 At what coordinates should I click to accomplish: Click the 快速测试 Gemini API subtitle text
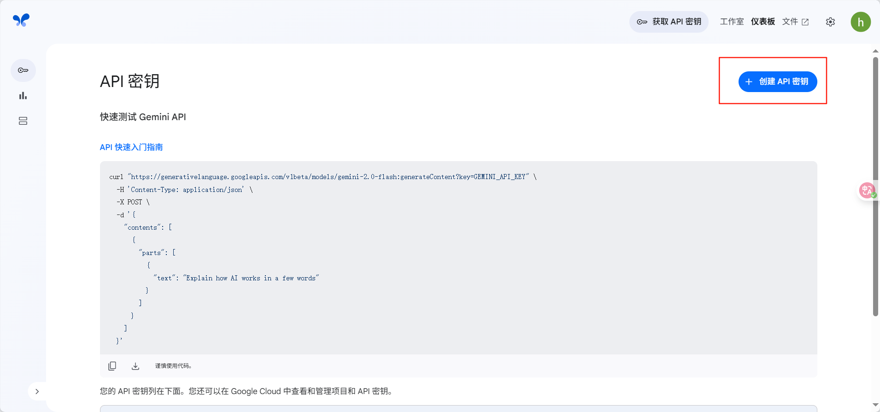[143, 117]
